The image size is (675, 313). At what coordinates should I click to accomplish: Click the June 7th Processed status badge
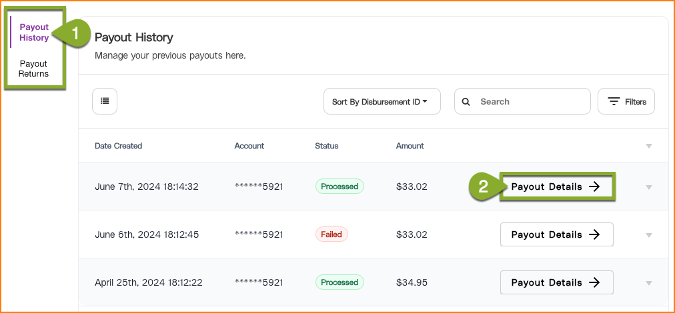340,186
